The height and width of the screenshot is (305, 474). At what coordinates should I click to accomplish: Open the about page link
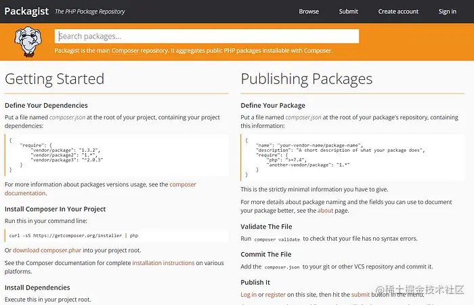pyautogui.click(x=325, y=211)
